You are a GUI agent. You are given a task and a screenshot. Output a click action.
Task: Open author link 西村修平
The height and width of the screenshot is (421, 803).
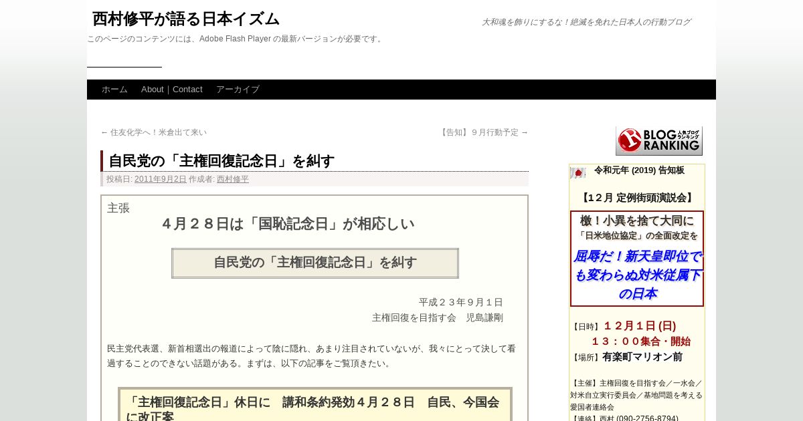pos(233,179)
